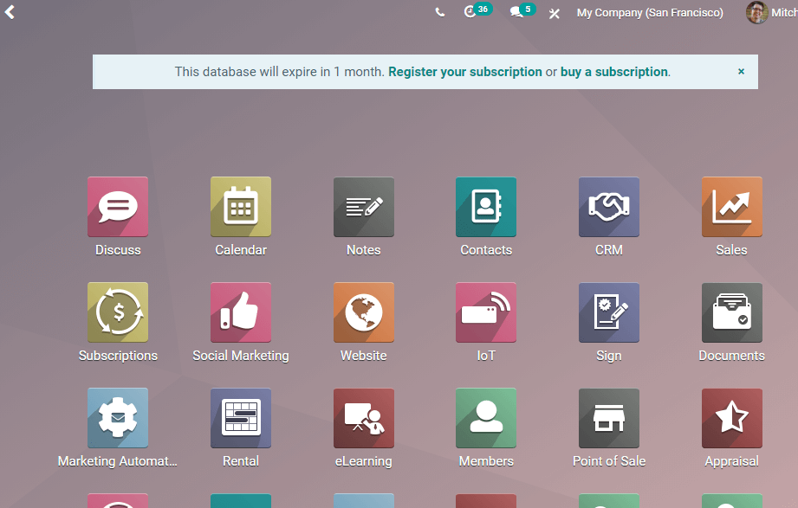
Task: Click the debug tools wrench icon
Action: click(x=555, y=13)
